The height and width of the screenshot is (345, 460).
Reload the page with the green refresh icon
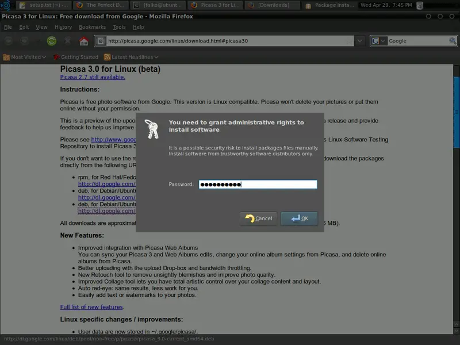point(52,41)
